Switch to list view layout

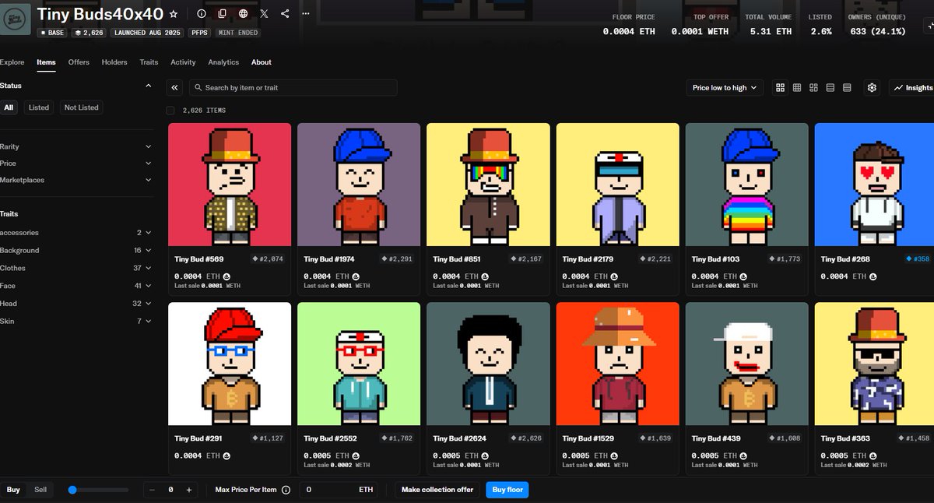tap(830, 88)
